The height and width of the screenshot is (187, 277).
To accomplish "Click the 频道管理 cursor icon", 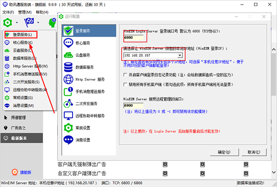I will pyautogui.click(x=6, y=117).
